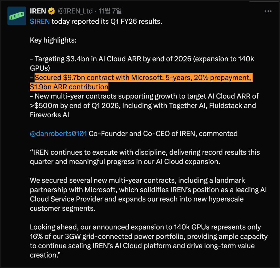Open the post's 11월 7일 timestamp
This screenshot has width=280, height=268.
click(110, 11)
